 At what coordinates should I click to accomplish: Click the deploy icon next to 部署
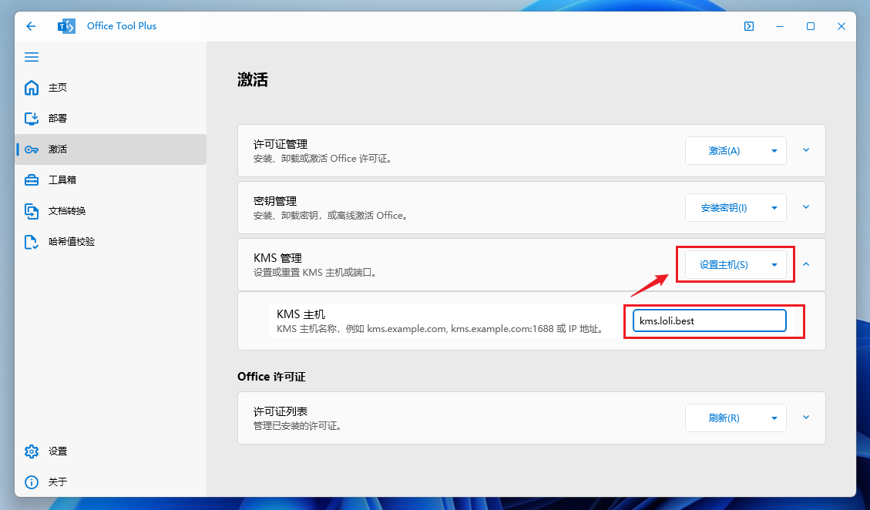pyautogui.click(x=32, y=118)
